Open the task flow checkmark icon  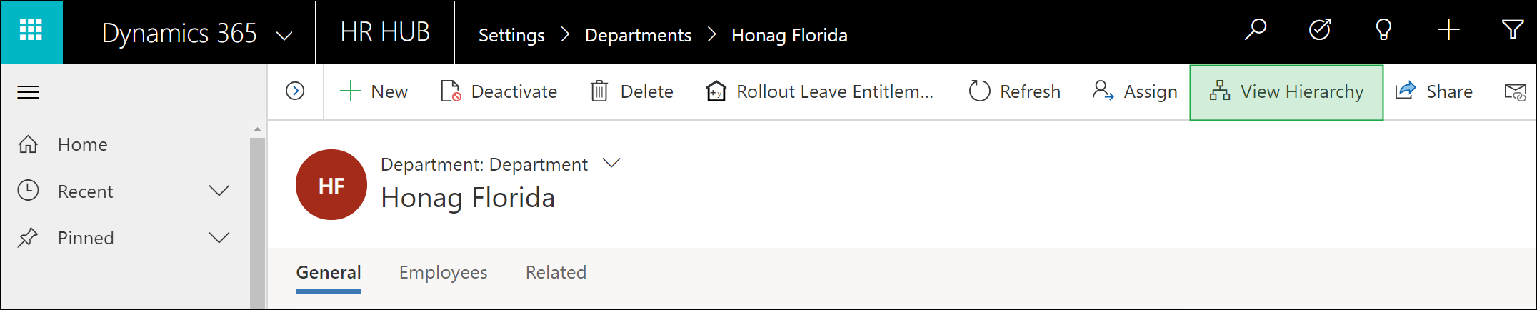click(x=1319, y=30)
